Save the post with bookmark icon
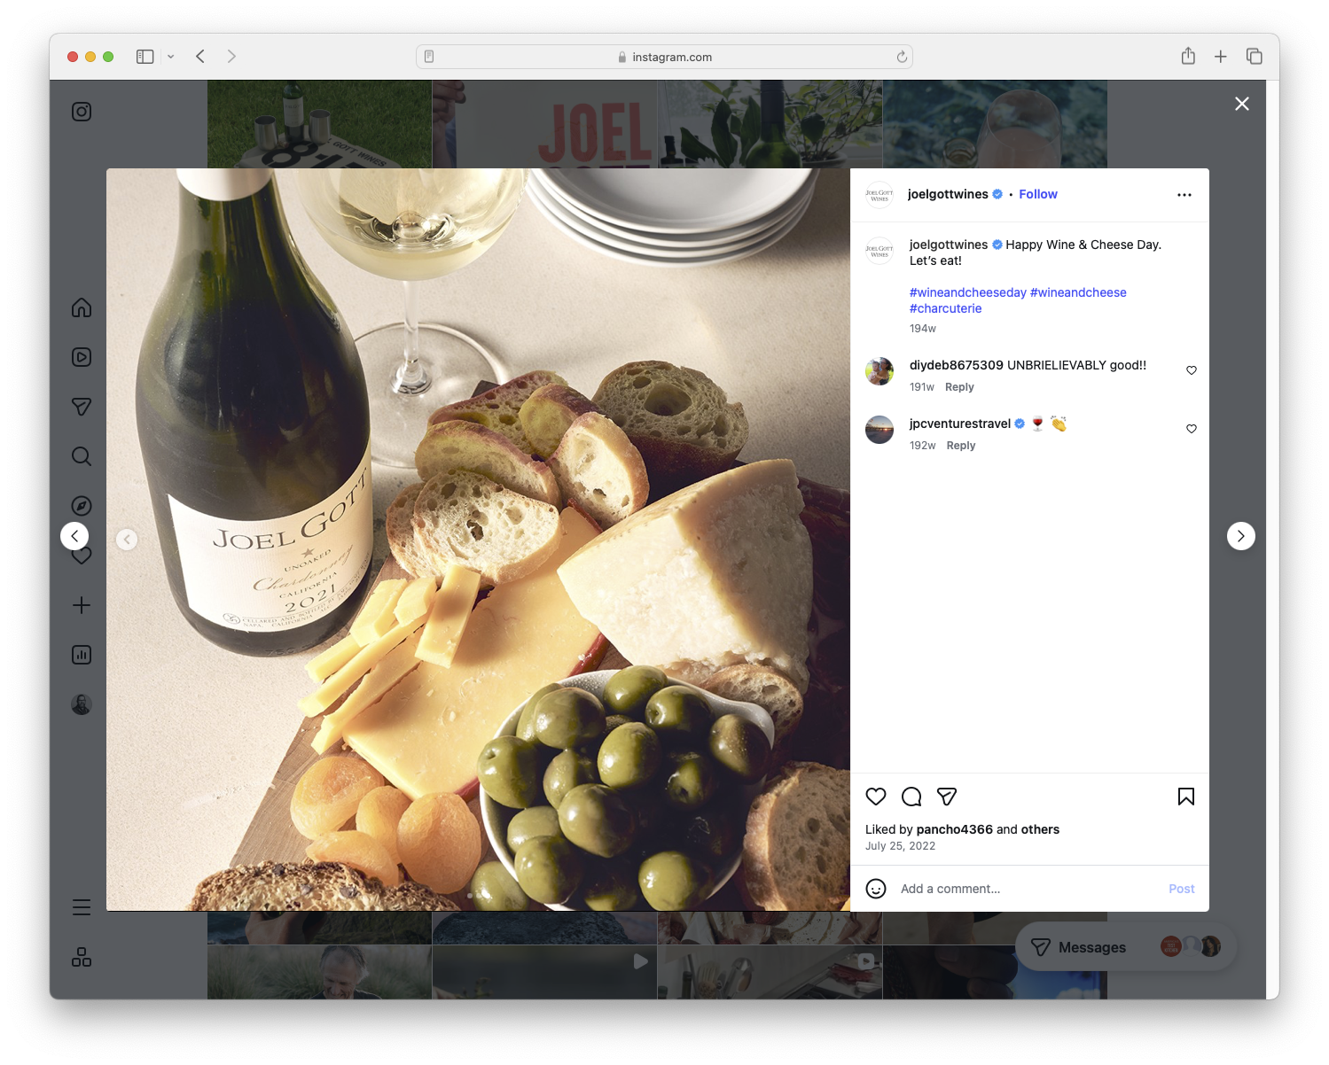Viewport: 1329px width, 1065px height. coord(1186,797)
